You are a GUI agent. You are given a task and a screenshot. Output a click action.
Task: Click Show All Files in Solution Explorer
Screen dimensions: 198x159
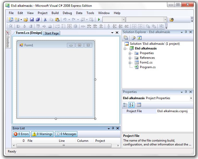[133, 38]
